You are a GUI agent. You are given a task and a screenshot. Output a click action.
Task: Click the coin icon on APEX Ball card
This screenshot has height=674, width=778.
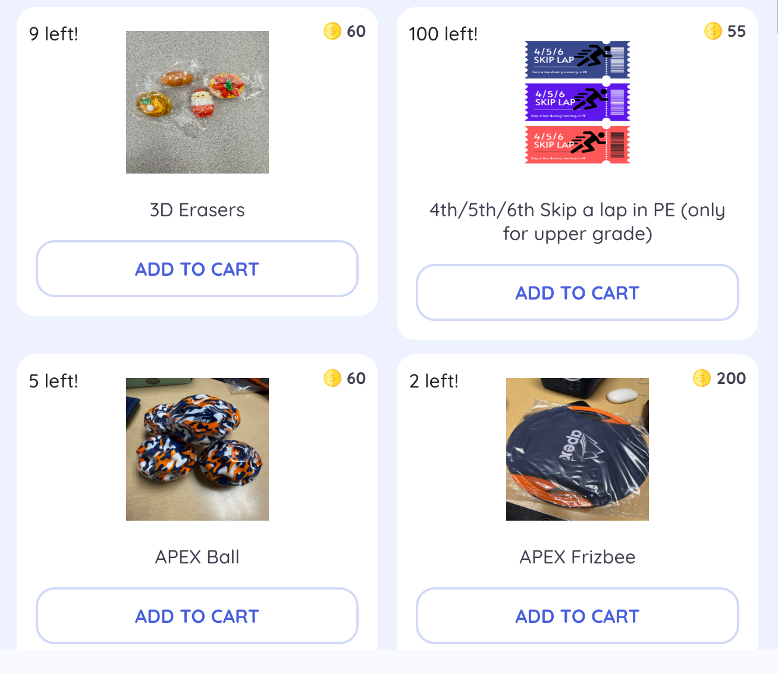pyautogui.click(x=332, y=378)
